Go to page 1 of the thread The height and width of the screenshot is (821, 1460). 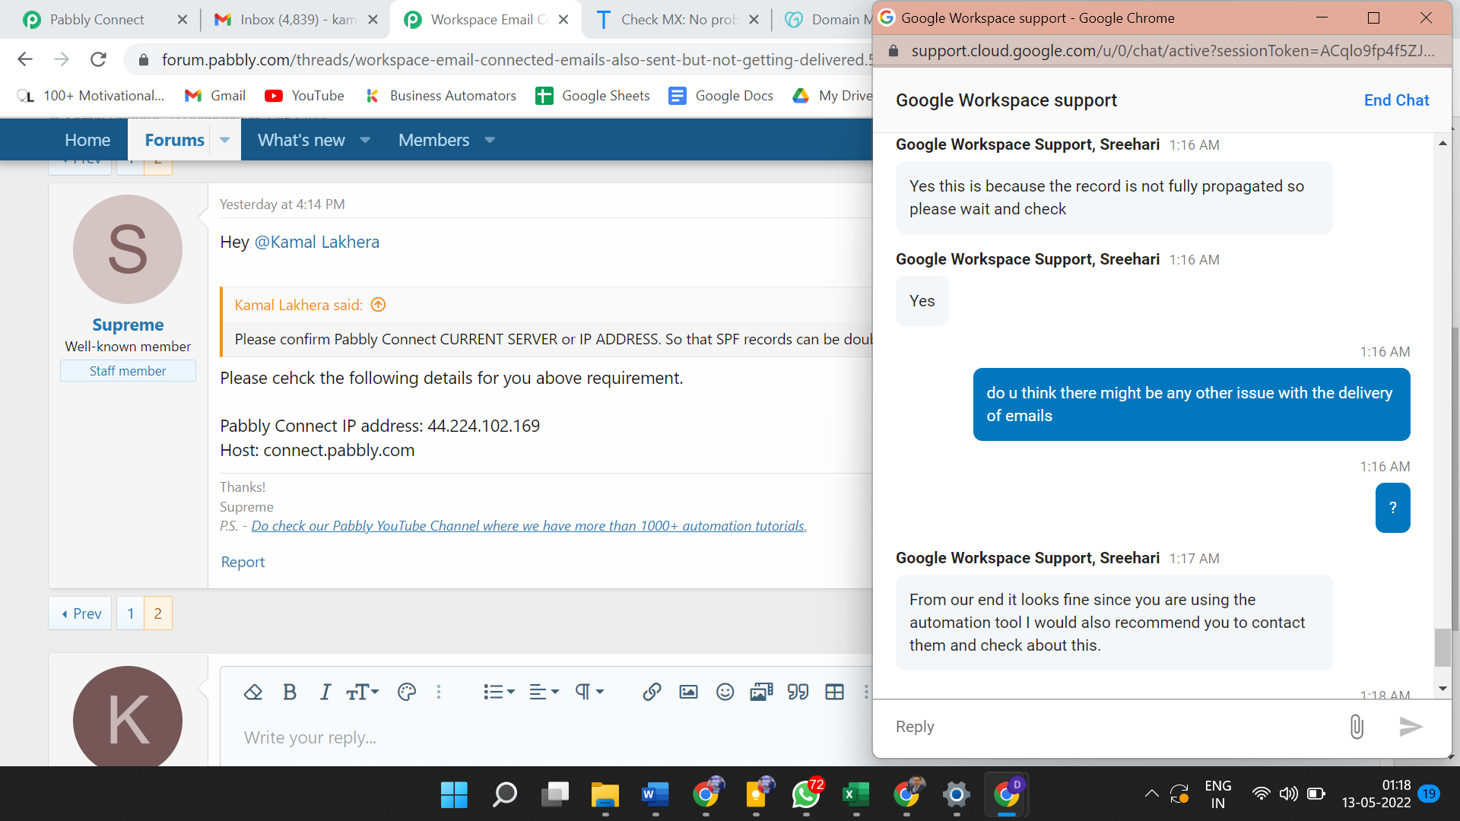[x=131, y=613]
